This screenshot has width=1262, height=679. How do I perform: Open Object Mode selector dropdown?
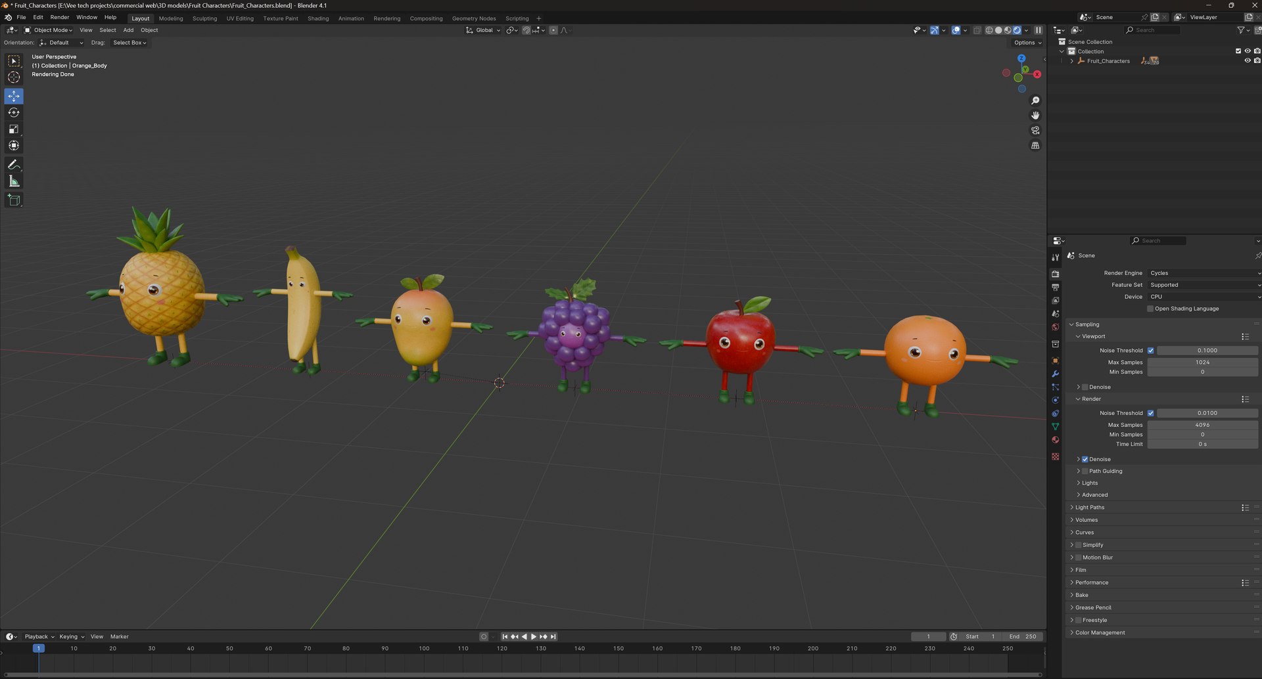coord(48,30)
